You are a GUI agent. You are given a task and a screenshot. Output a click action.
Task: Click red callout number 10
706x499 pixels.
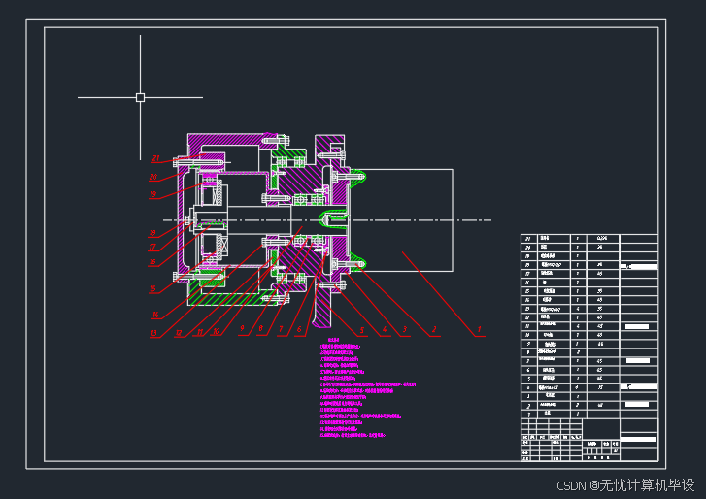pyautogui.click(x=217, y=331)
